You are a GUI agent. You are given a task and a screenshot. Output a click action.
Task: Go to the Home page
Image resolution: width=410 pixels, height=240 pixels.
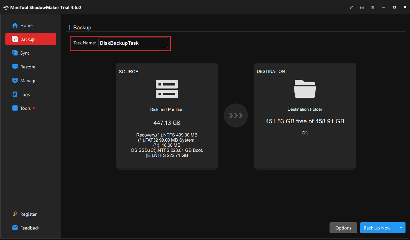(31, 25)
